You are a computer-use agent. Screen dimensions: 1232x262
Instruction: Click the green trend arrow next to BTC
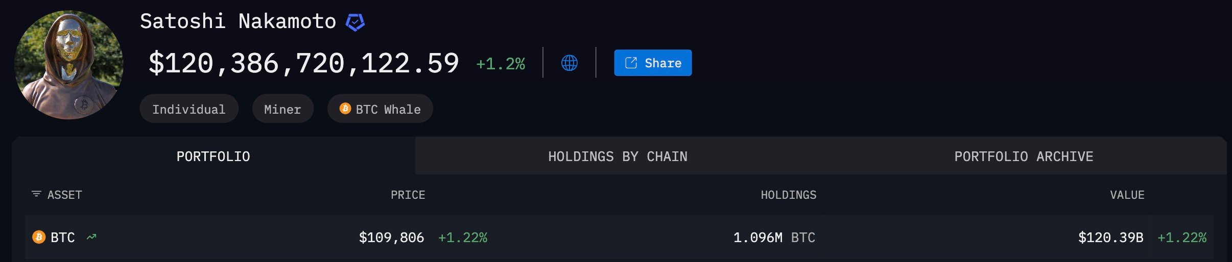(x=91, y=237)
